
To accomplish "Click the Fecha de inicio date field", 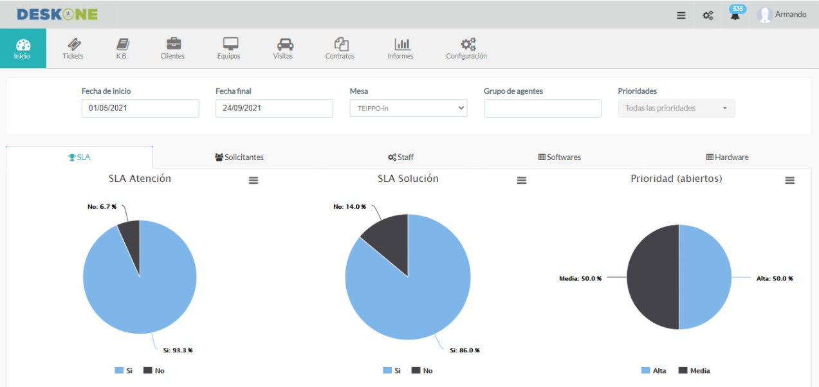I will pos(140,108).
